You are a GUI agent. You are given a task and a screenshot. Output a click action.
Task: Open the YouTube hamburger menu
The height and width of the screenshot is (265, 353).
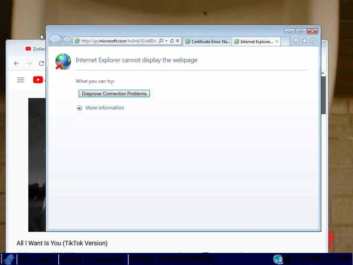(21, 80)
